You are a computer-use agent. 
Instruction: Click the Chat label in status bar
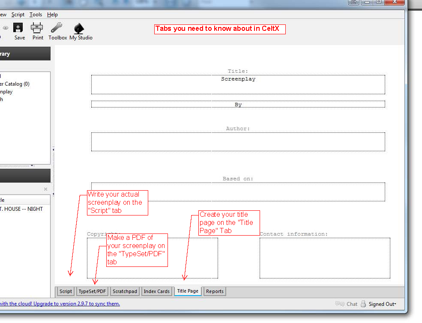[352, 304]
